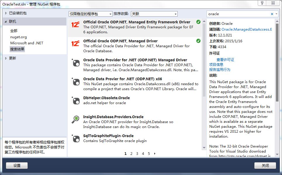Open the help question mark button
Screen dimensions: 282x175
click(x=262, y=3)
